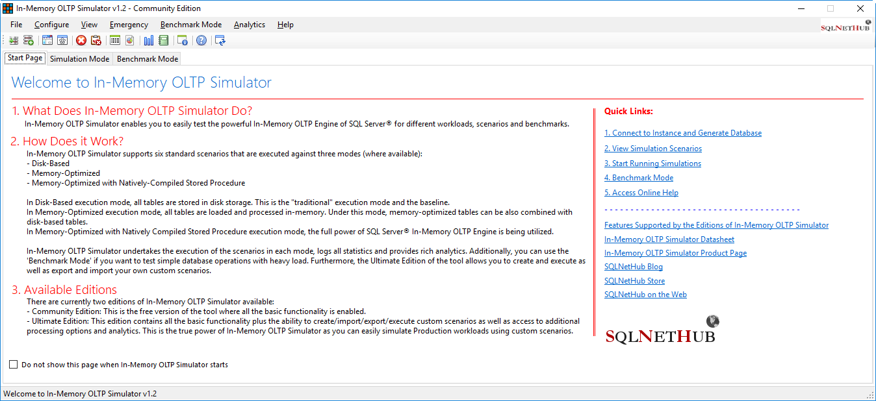Open the Emergency menu
Screen dimensions: 876x401
click(129, 25)
